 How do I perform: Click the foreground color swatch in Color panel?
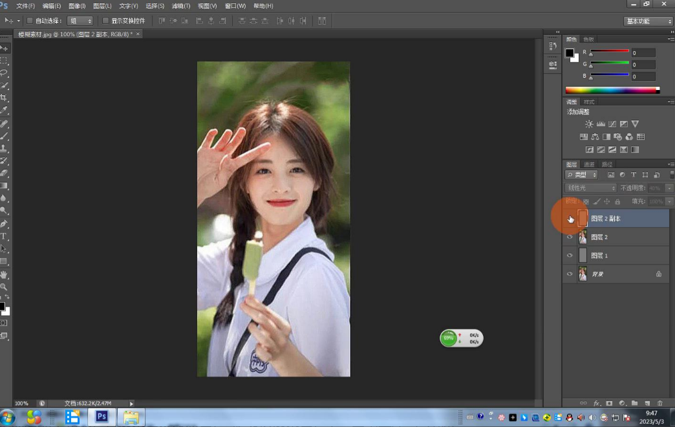(x=569, y=52)
